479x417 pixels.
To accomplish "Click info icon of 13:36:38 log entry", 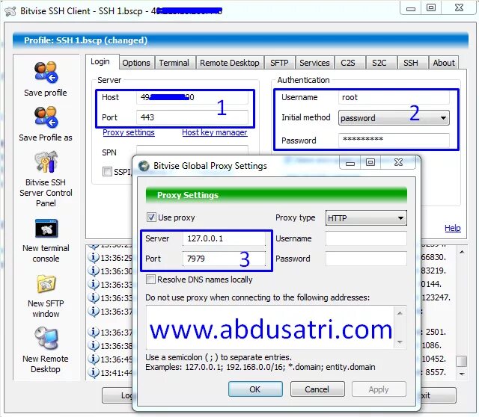I will pyautogui.click(x=94, y=345).
